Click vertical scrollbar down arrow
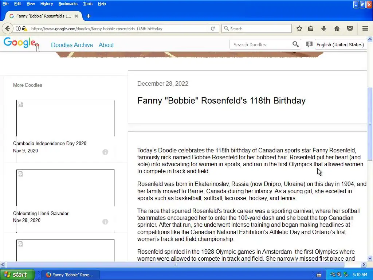The image size is (373, 280). (x=370, y=258)
